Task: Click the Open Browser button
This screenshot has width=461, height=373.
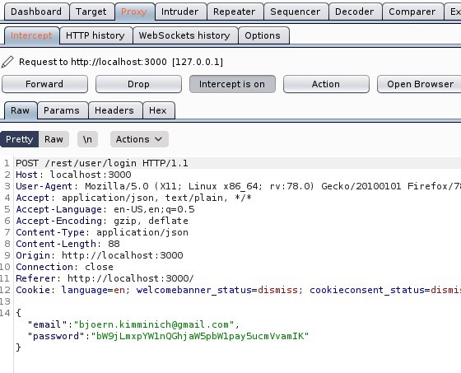Action: (x=420, y=84)
